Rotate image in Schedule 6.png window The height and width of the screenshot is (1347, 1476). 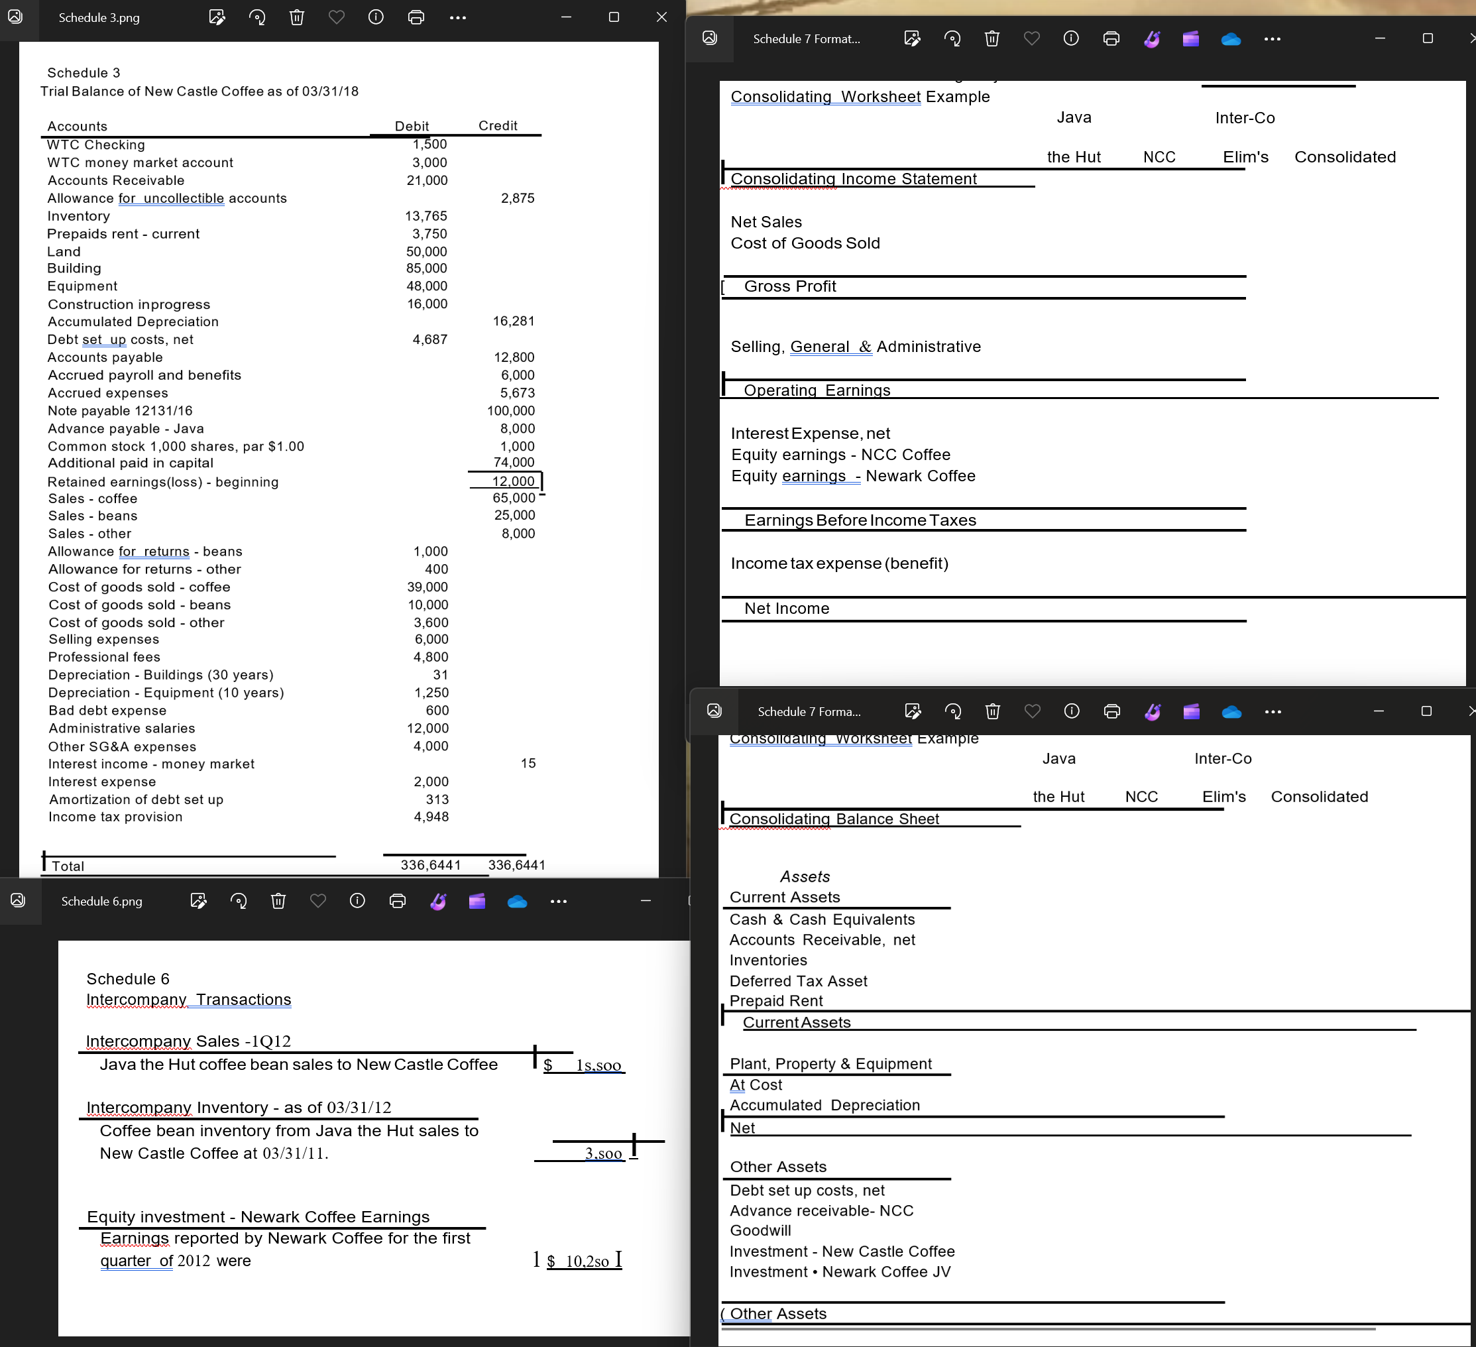(x=238, y=901)
